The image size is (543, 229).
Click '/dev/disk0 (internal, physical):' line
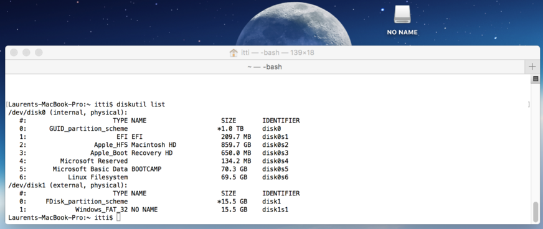click(x=68, y=113)
